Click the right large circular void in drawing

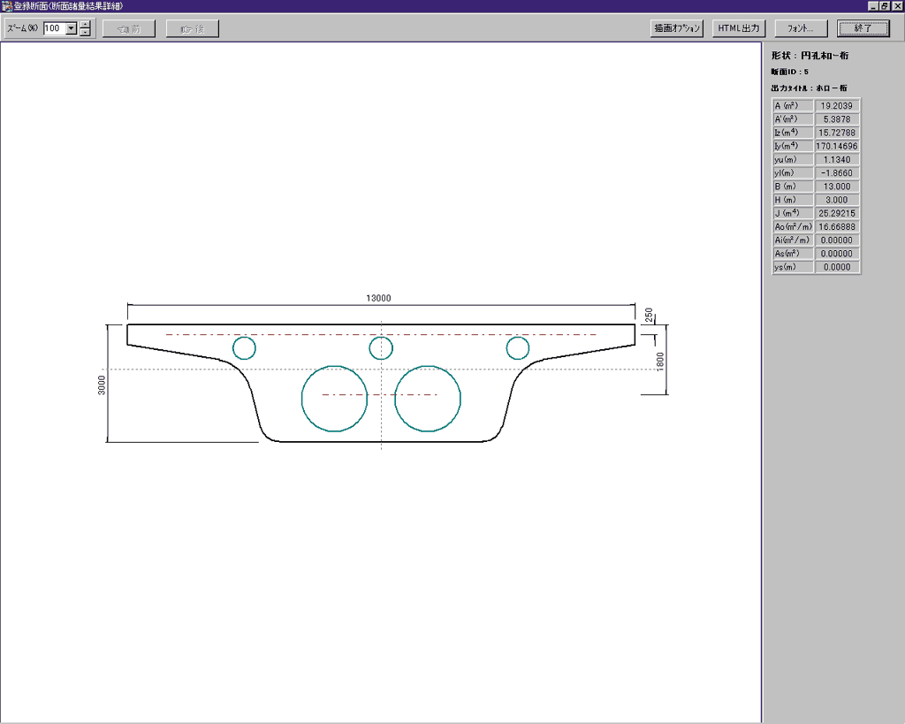[428, 399]
